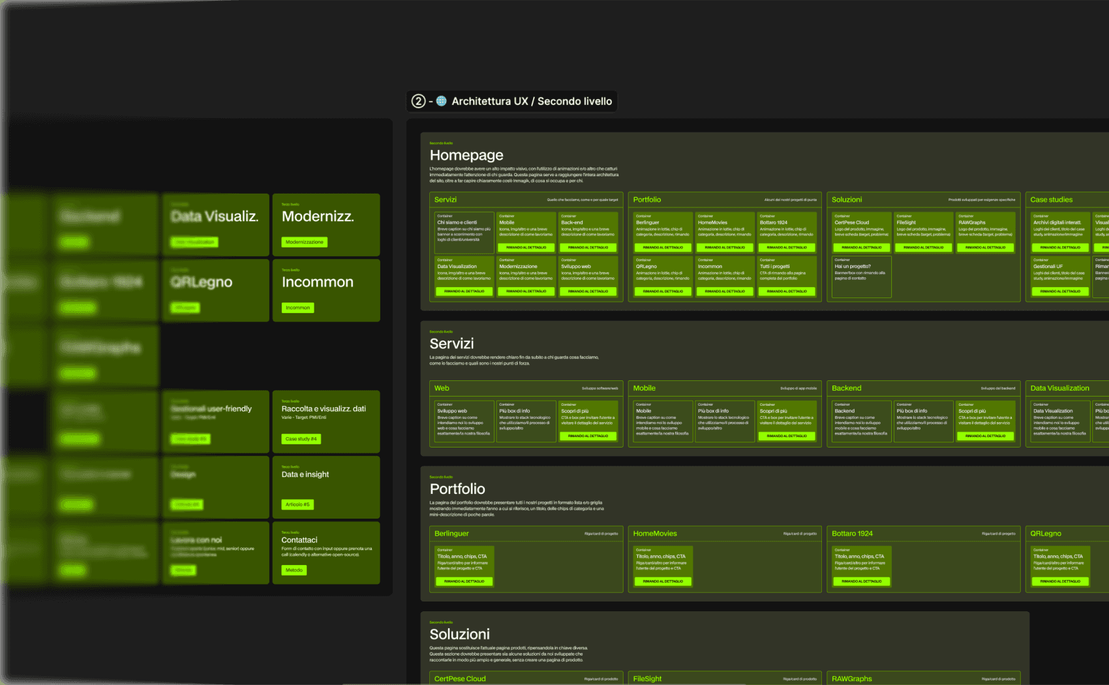Click 'Rimando al dettaglio' in Homepage CertPese Cloud card
This screenshot has width=1109, height=685.
(862, 248)
